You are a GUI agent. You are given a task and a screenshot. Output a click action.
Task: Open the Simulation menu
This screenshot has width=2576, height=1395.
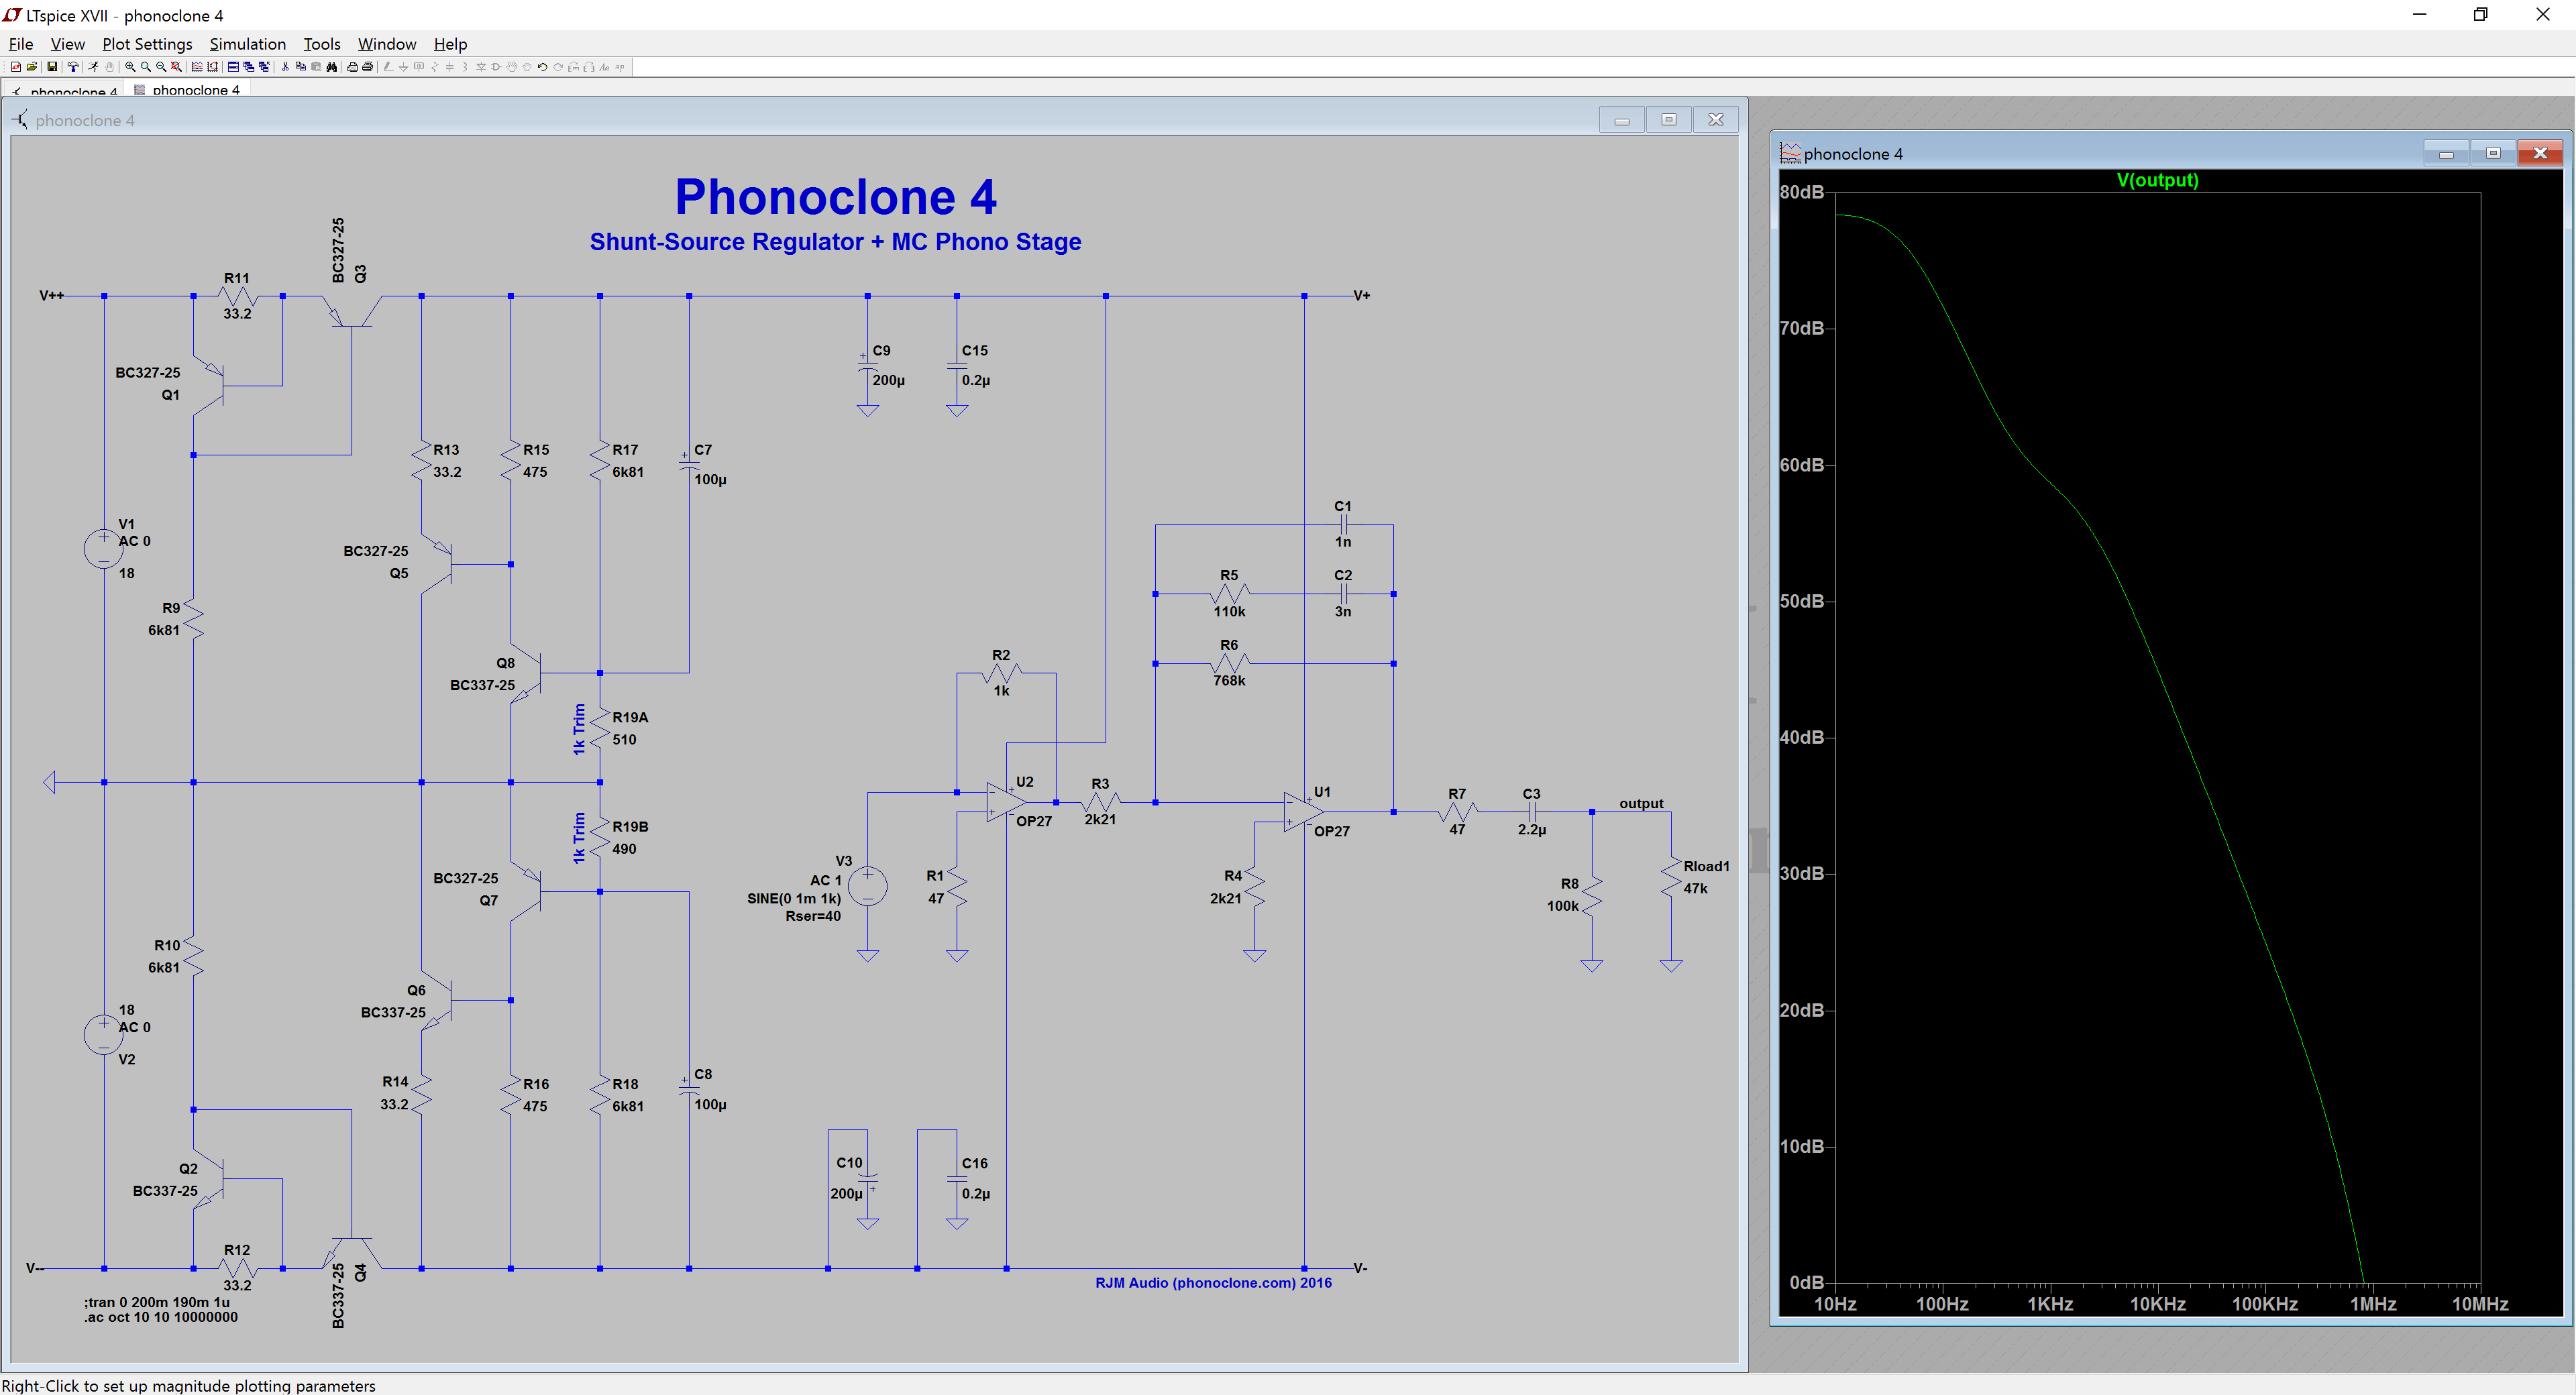[x=248, y=44]
